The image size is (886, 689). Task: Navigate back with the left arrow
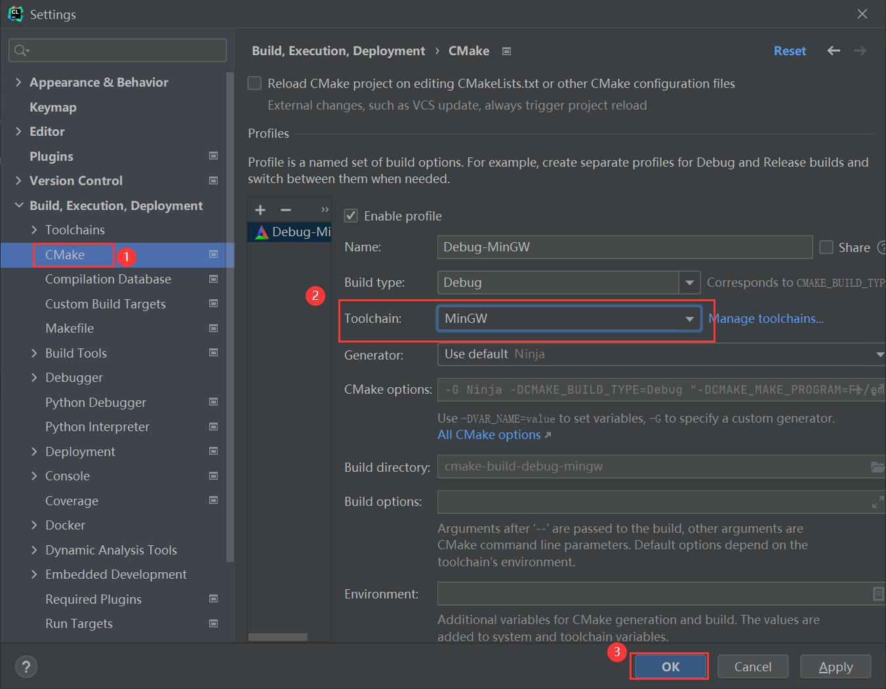(x=834, y=51)
